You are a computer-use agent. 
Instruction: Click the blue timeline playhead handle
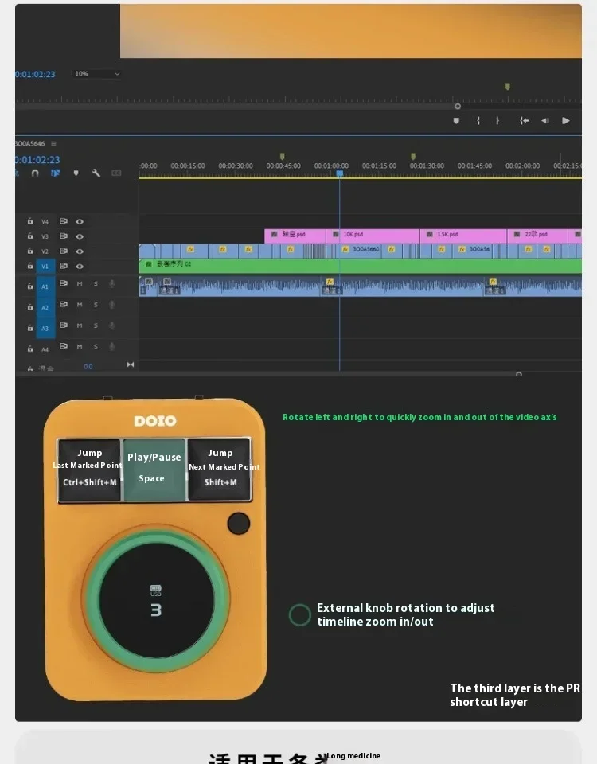(340, 173)
